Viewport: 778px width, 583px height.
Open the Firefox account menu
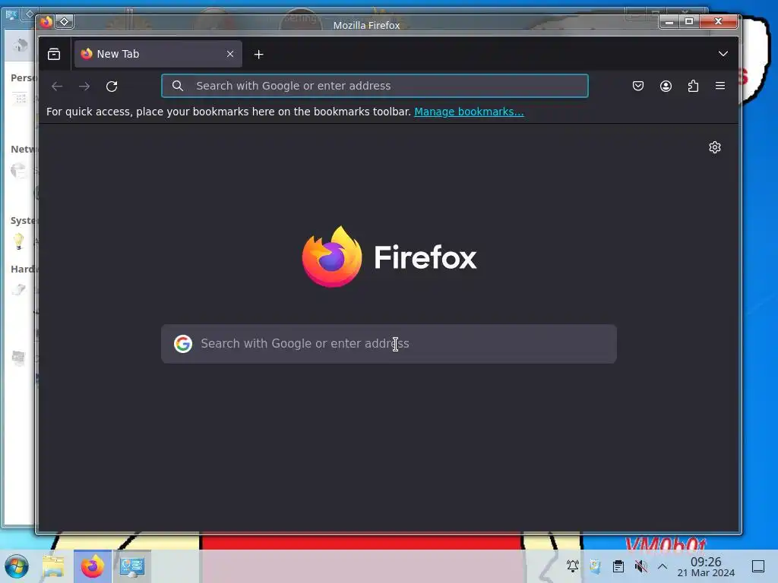[666, 86]
